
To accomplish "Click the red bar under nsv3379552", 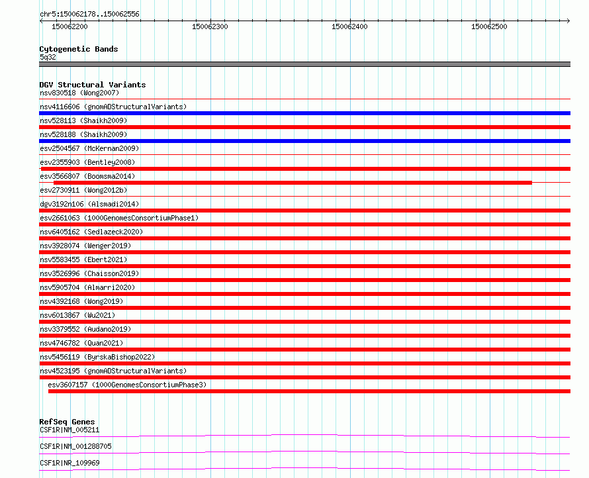I will pos(304,336).
